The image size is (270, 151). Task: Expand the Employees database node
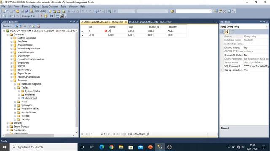pyautogui.click(x=11, y=63)
